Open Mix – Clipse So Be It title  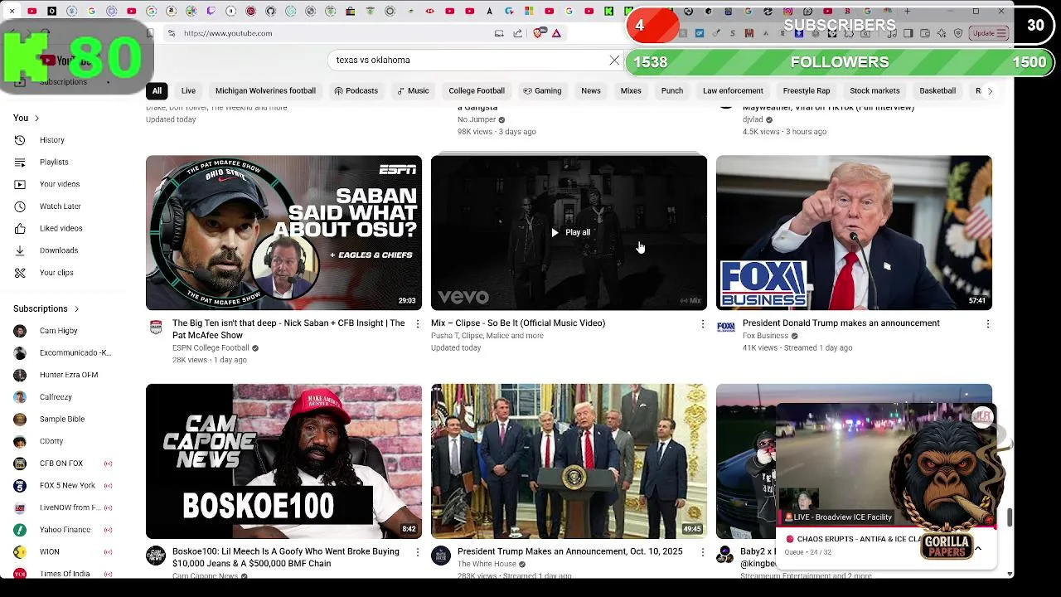pos(518,323)
